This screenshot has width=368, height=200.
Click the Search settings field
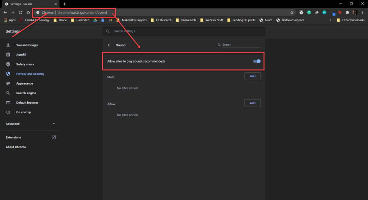(x=184, y=31)
